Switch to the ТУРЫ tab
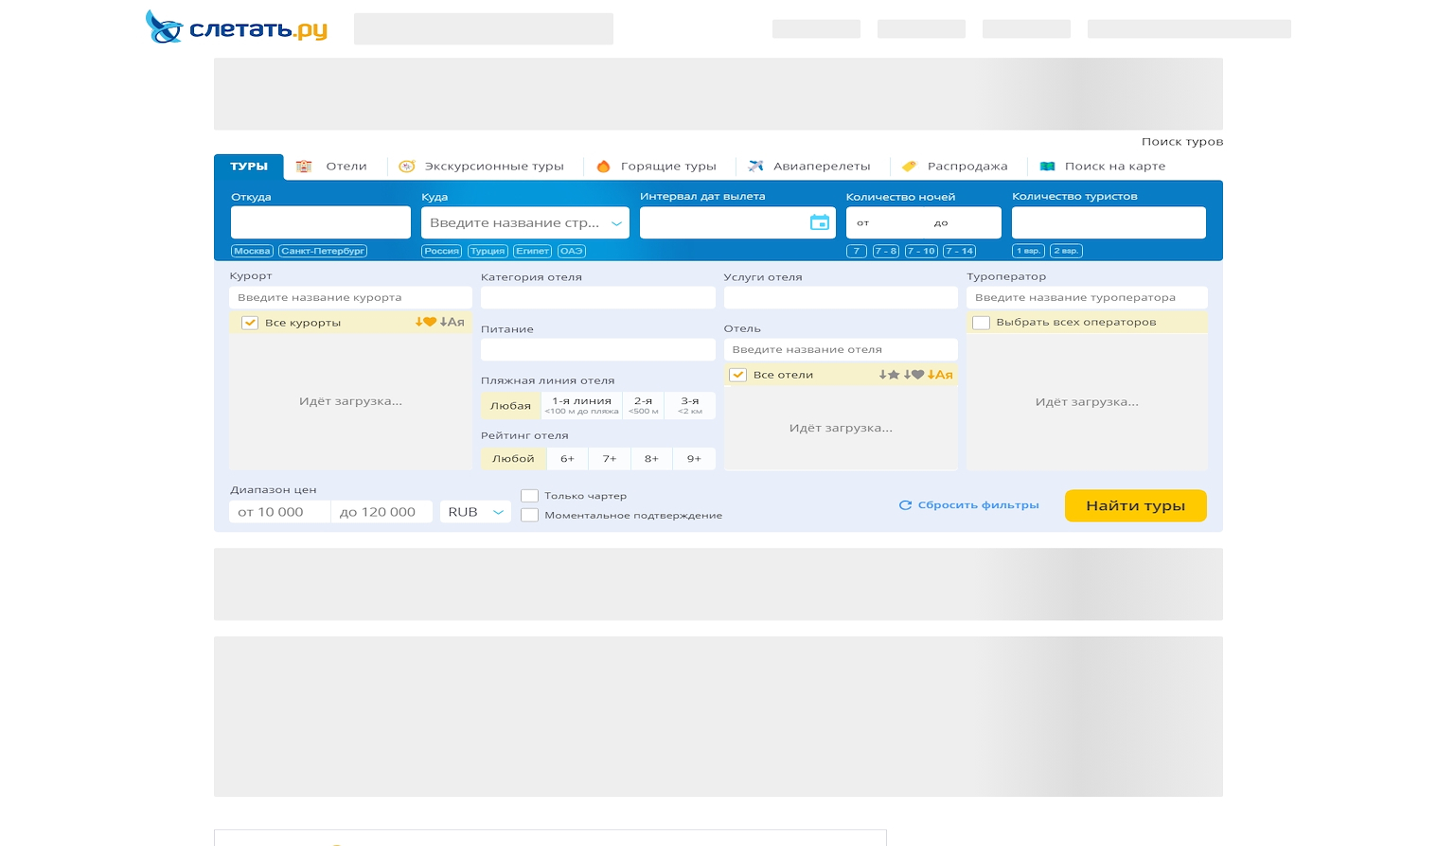The image size is (1437, 846). pos(249,167)
